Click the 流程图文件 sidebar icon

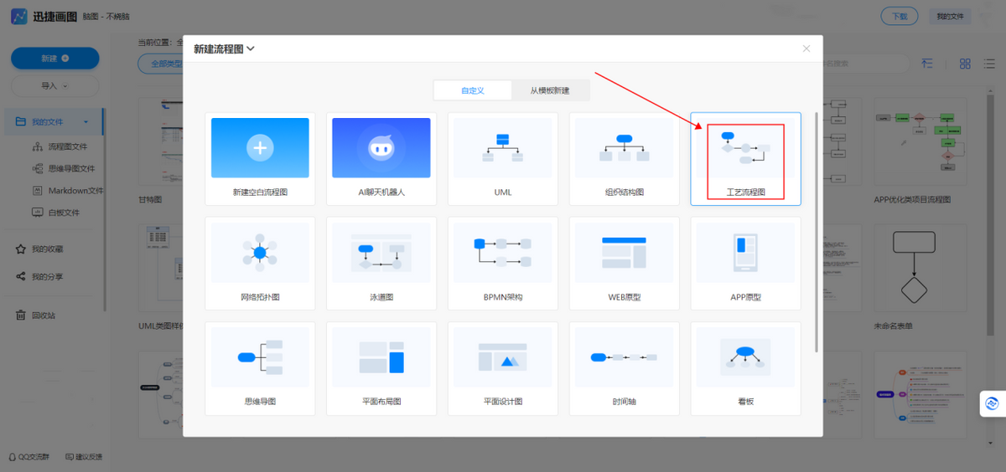click(38, 146)
